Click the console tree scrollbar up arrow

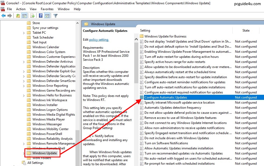[x=78, y=23]
